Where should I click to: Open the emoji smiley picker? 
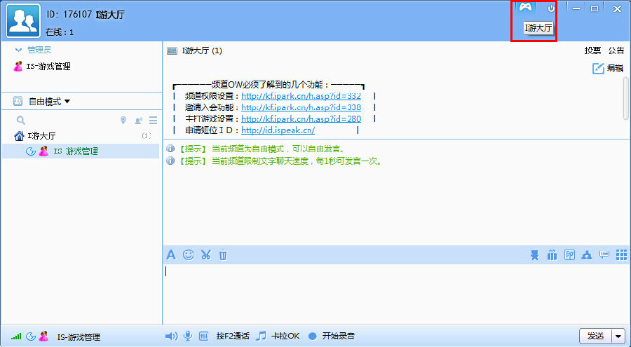coord(188,255)
